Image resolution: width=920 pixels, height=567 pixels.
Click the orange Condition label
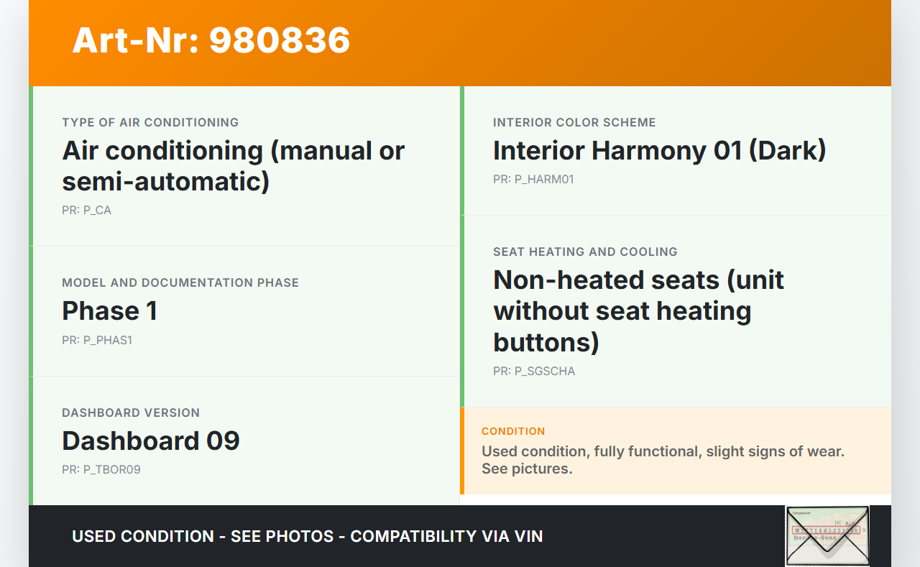(x=513, y=431)
